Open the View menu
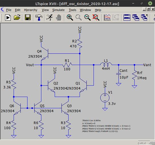Image resolution: width=155 pixels, height=145 pixels. point(45,10)
